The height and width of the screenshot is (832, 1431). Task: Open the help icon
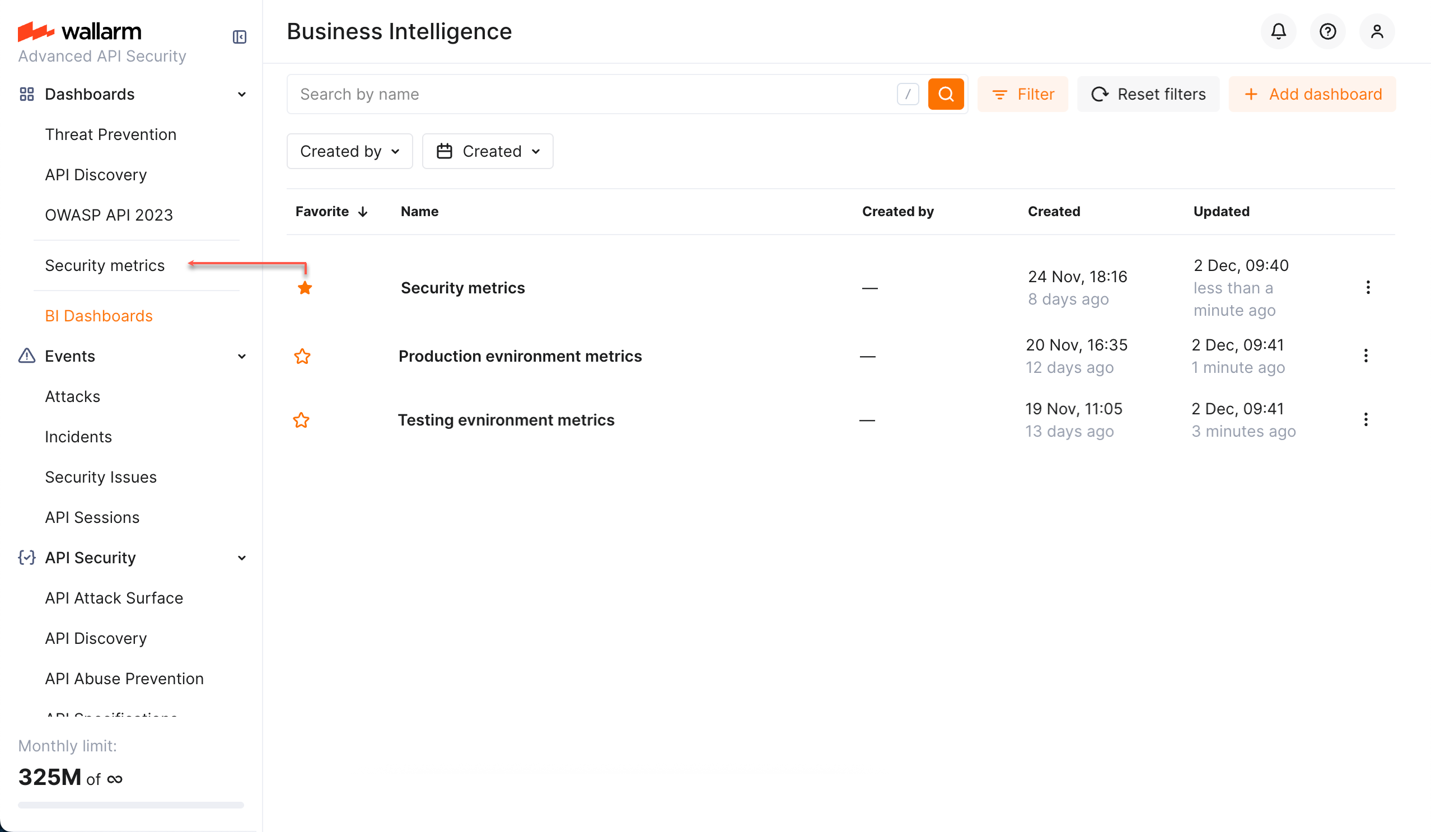[1327, 31]
